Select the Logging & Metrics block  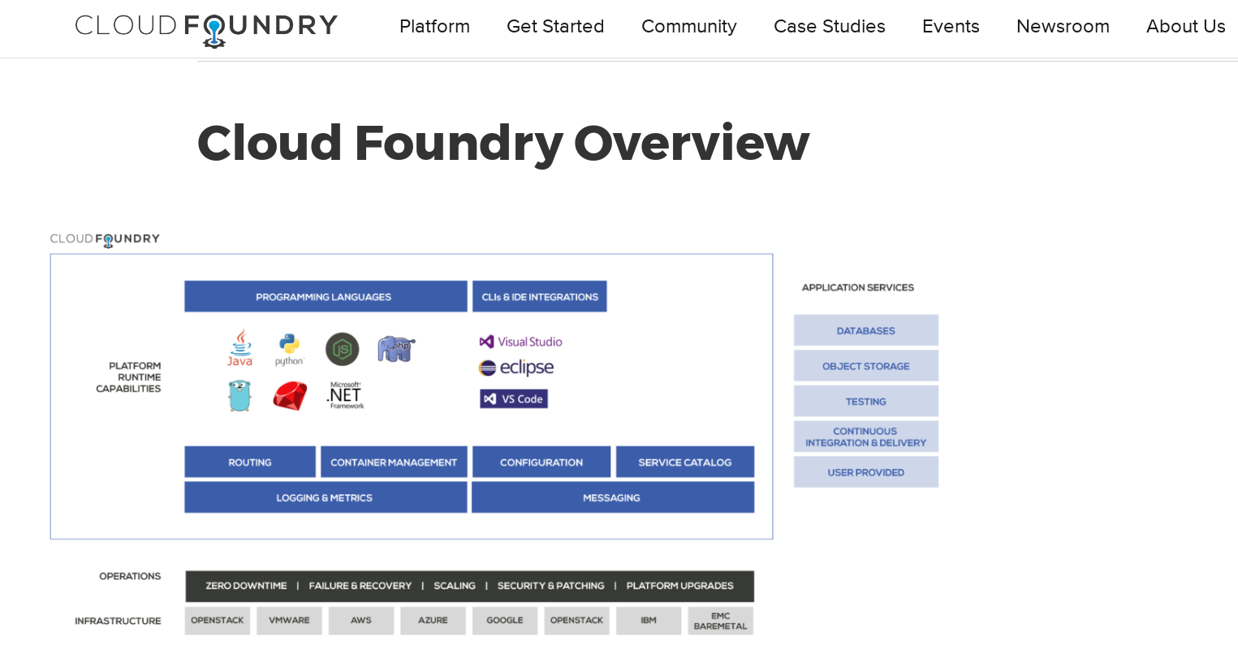[326, 497]
